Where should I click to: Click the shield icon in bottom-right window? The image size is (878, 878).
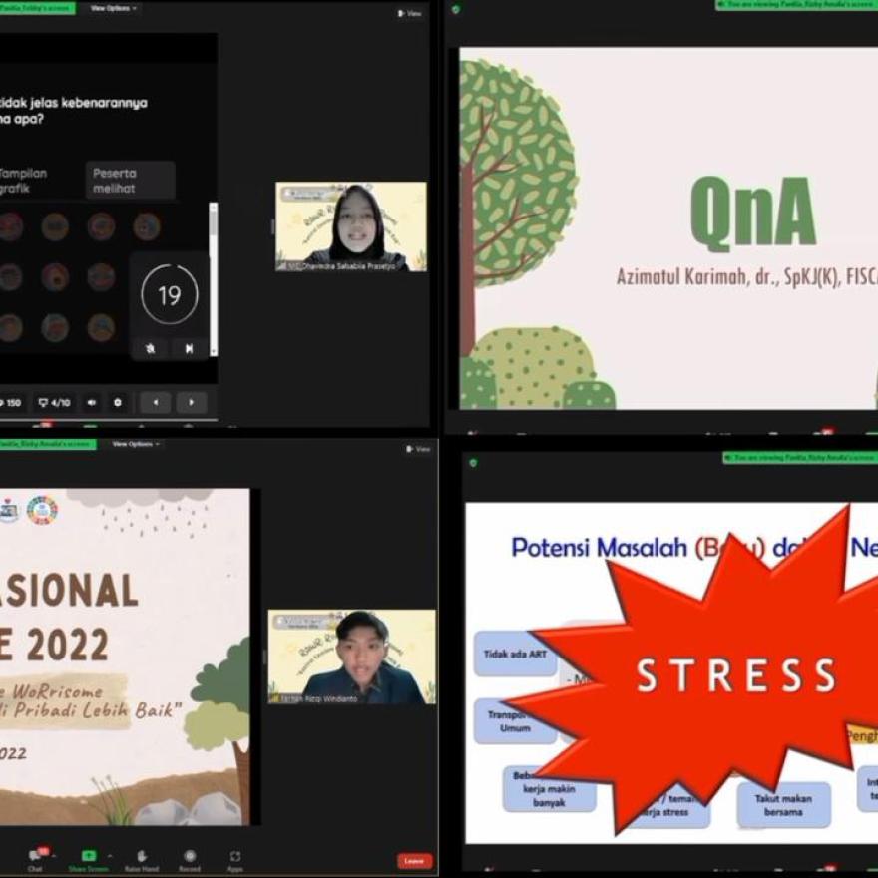pos(473,463)
